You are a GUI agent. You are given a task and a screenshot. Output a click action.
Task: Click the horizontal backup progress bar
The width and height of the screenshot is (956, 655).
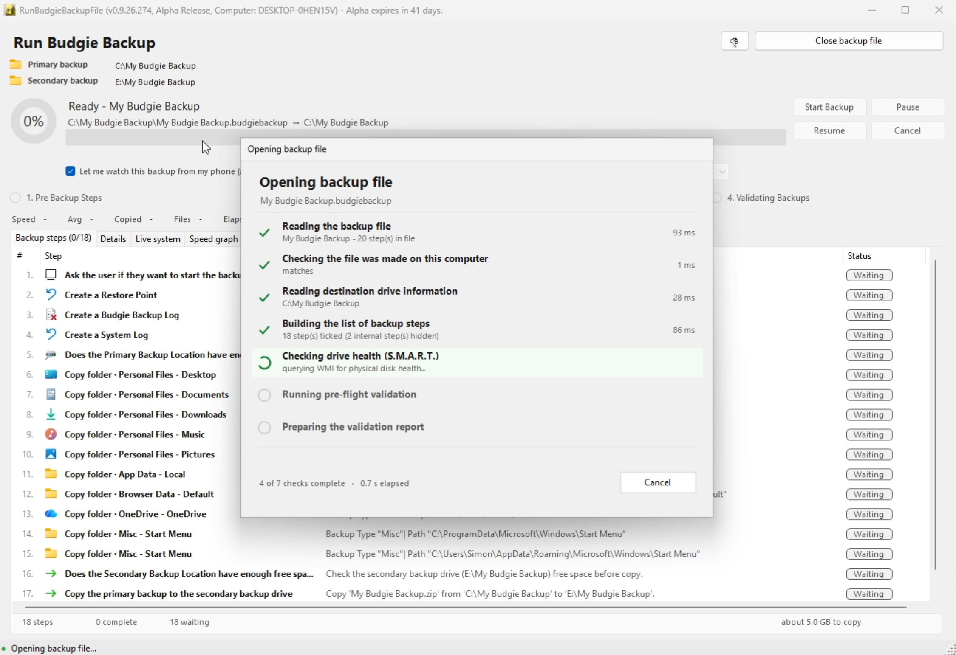426,138
